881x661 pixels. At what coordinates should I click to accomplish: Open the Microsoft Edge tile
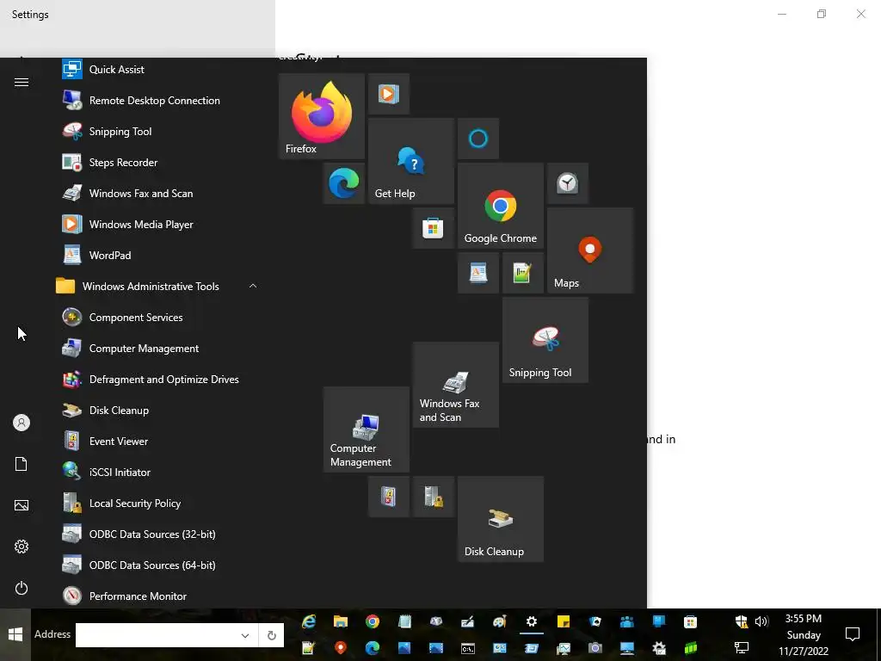coord(344,183)
